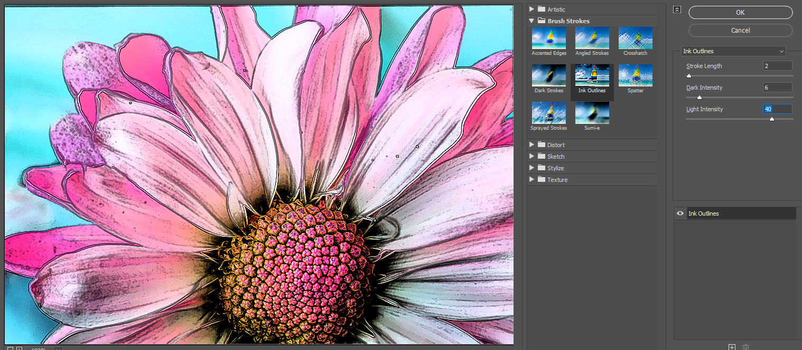The width and height of the screenshot is (802, 350).
Task: Click the Stroke Length label
Action: [704, 66]
